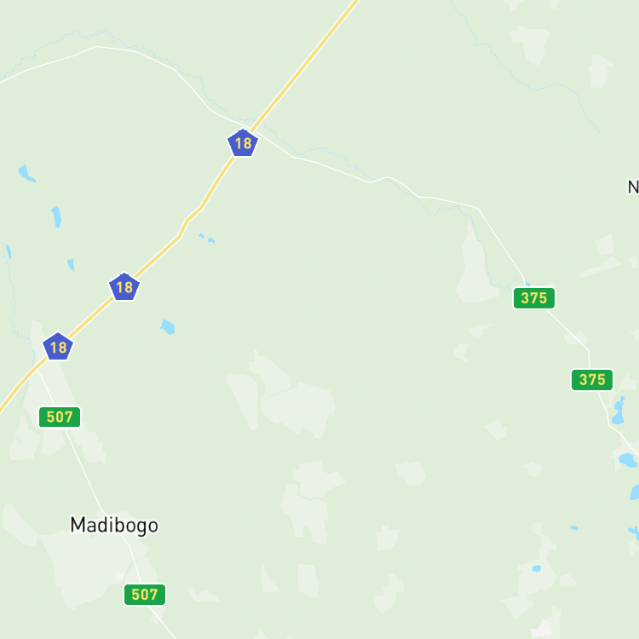Select the 507 shield south of Madibogo
639x639 pixels.
(145, 595)
